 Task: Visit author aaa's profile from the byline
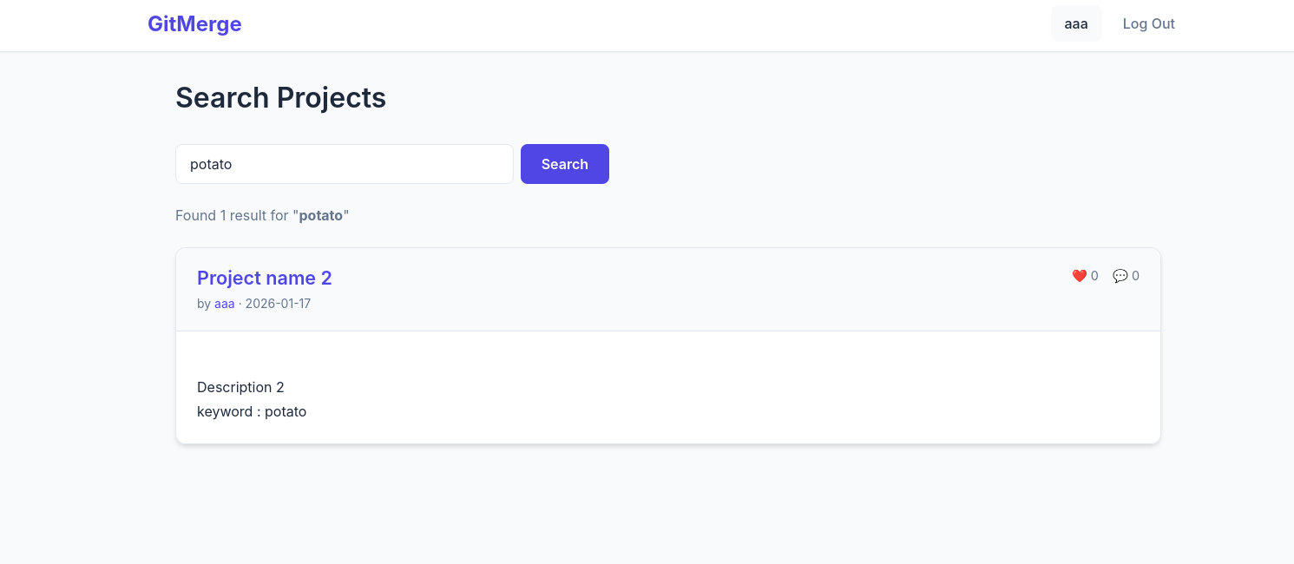pos(224,304)
